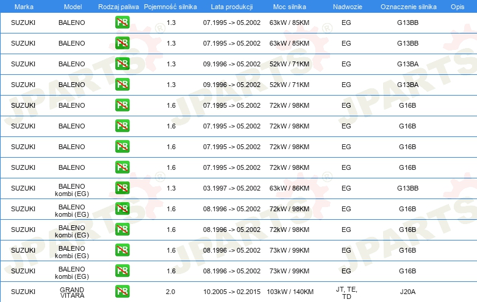Image resolution: width=477 pixels, height=302 pixels.
Task: Click the fuel icon in the 63kW / 86KM row
Action: coord(122,188)
